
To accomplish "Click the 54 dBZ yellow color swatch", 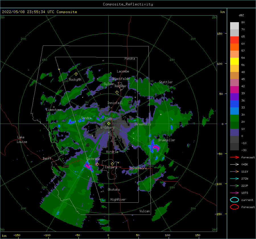I will (x=234, y=61).
